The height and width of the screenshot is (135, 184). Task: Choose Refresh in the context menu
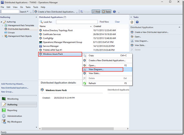(107, 83)
